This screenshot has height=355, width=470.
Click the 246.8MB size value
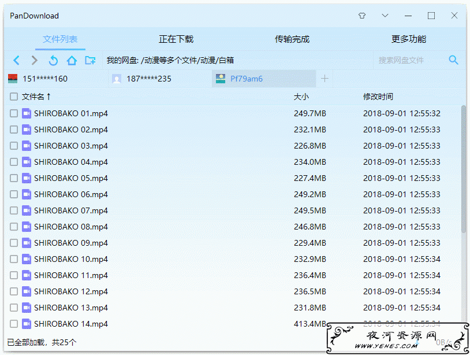(x=310, y=227)
